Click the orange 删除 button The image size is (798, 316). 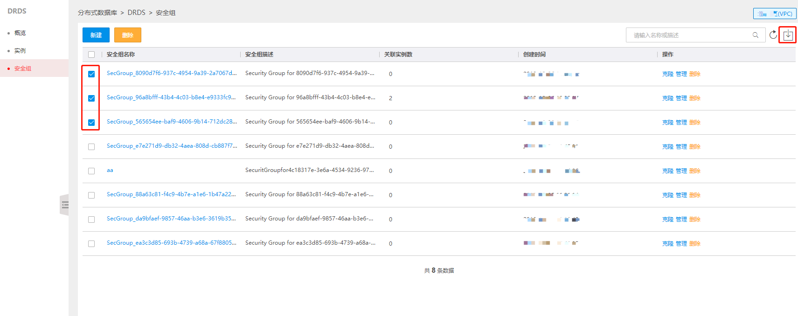tap(128, 35)
